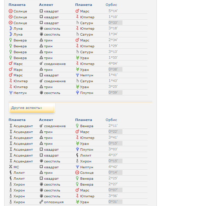
Task: Select orb value 4°42′
Action: (113, 167)
